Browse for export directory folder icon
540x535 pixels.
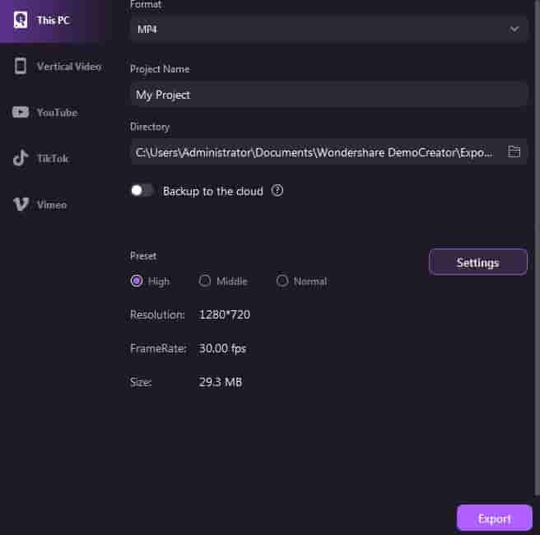click(x=514, y=151)
